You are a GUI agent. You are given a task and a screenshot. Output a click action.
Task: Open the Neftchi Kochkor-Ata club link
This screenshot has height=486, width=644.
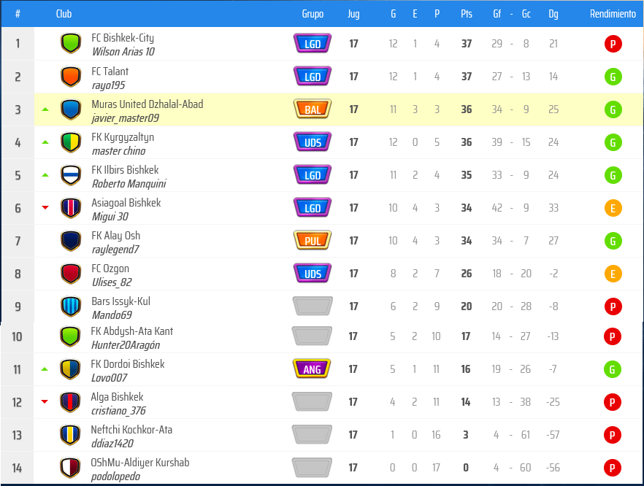(131, 430)
